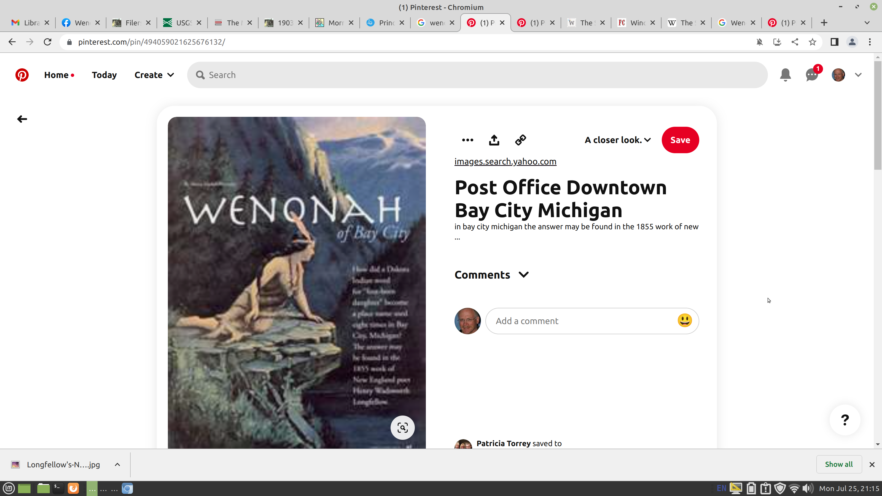
Task: Reload the page
Action: click(x=48, y=42)
